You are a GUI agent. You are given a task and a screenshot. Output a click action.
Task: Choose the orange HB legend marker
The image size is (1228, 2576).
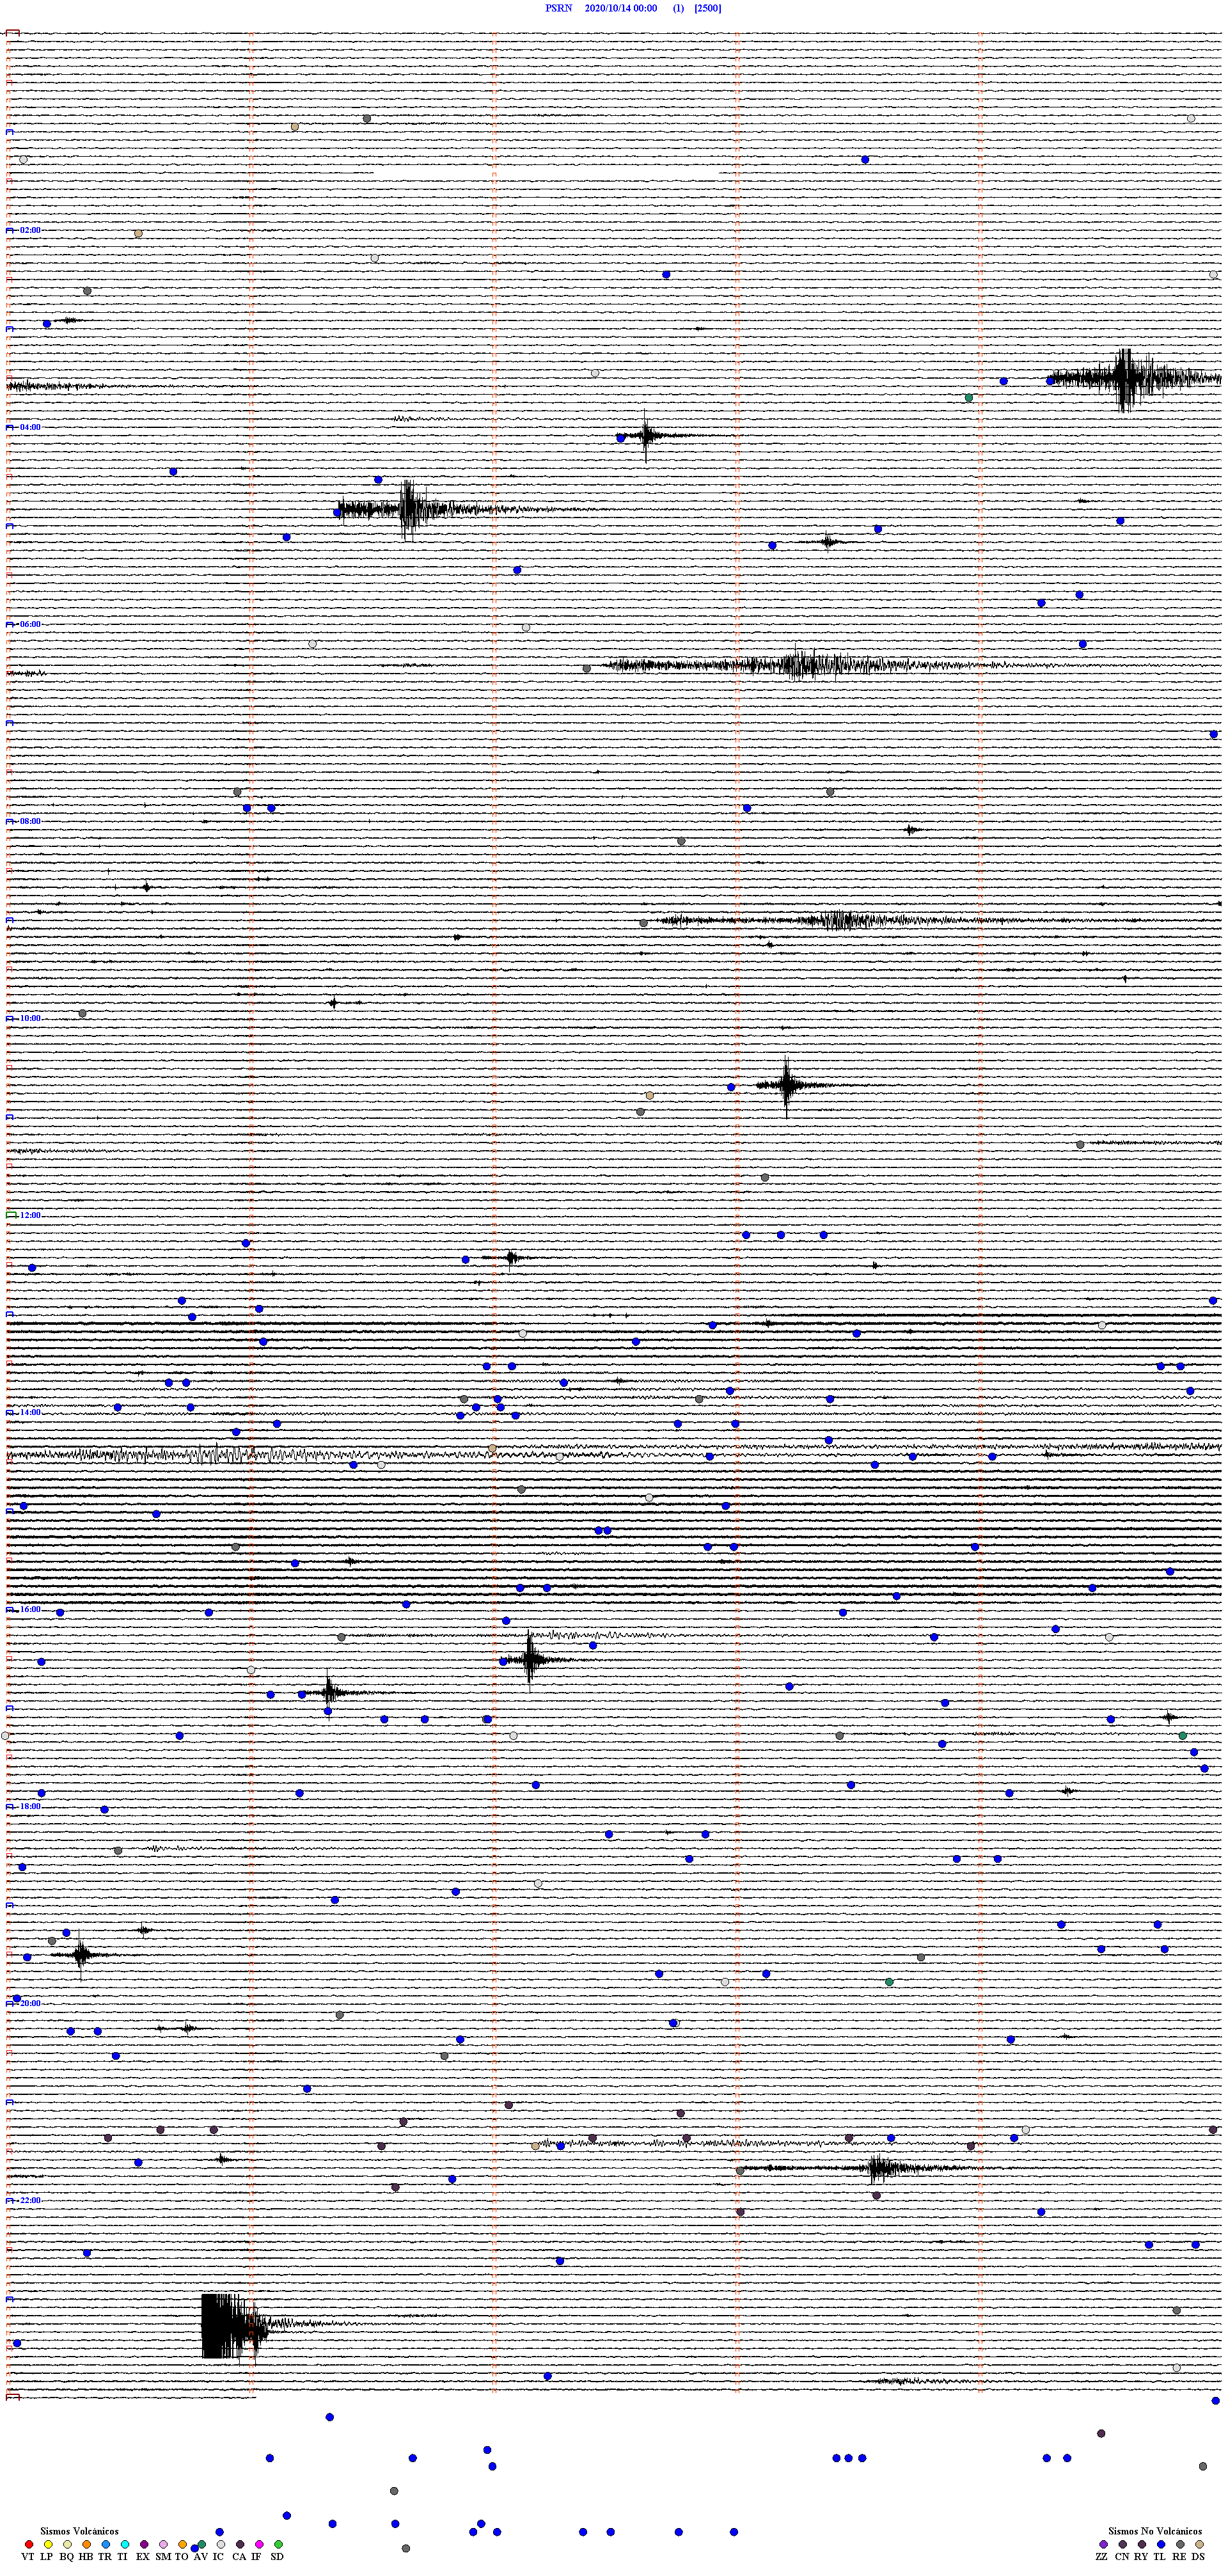(86, 2544)
